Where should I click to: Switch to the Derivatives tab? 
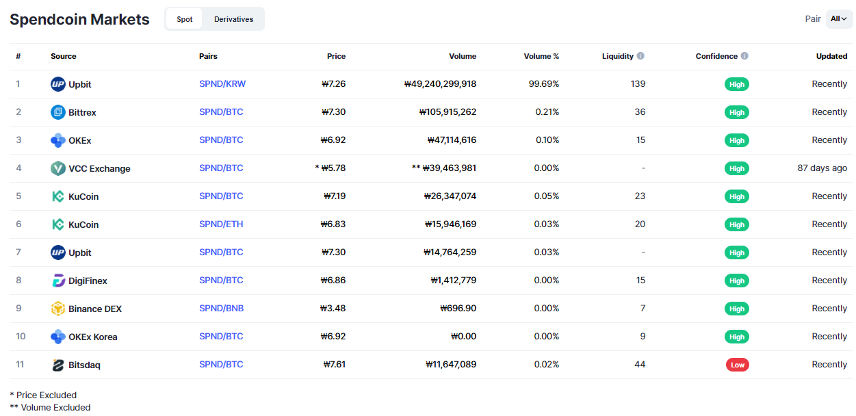pyautogui.click(x=233, y=19)
